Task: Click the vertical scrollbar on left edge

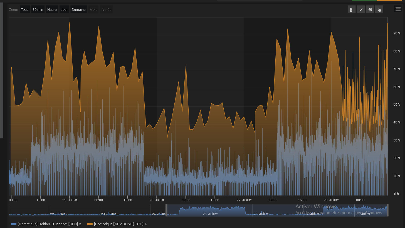Action: point(2,69)
